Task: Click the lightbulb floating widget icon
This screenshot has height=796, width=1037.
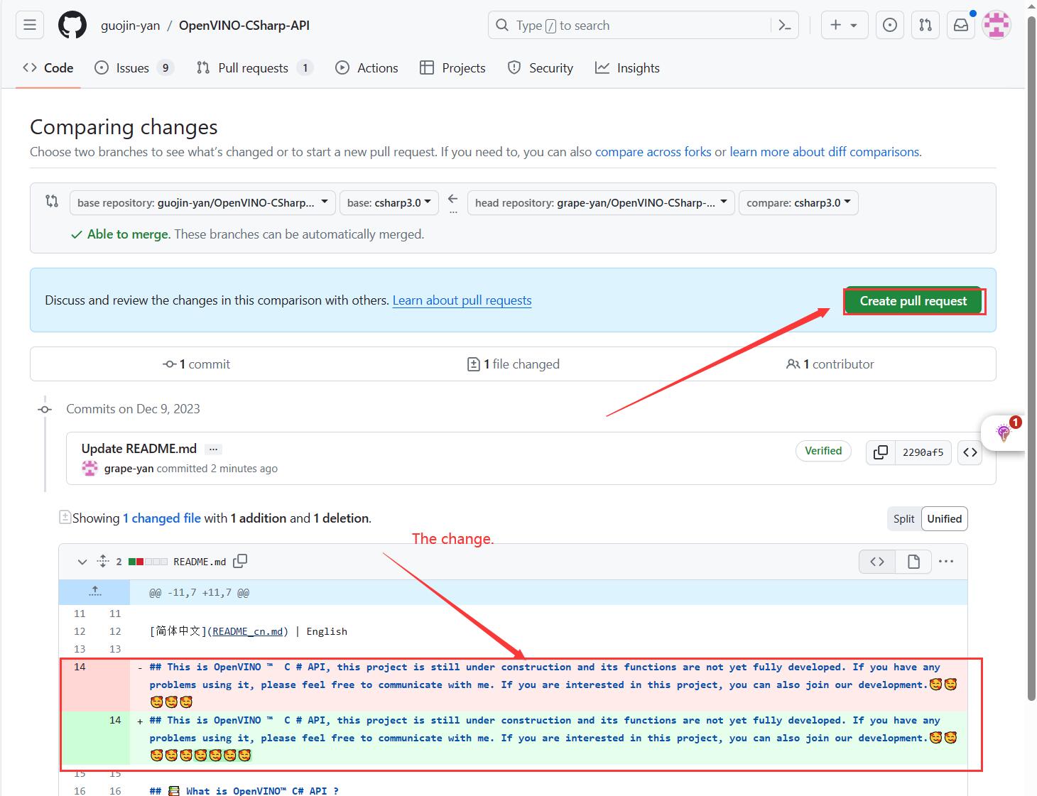Action: (1004, 432)
